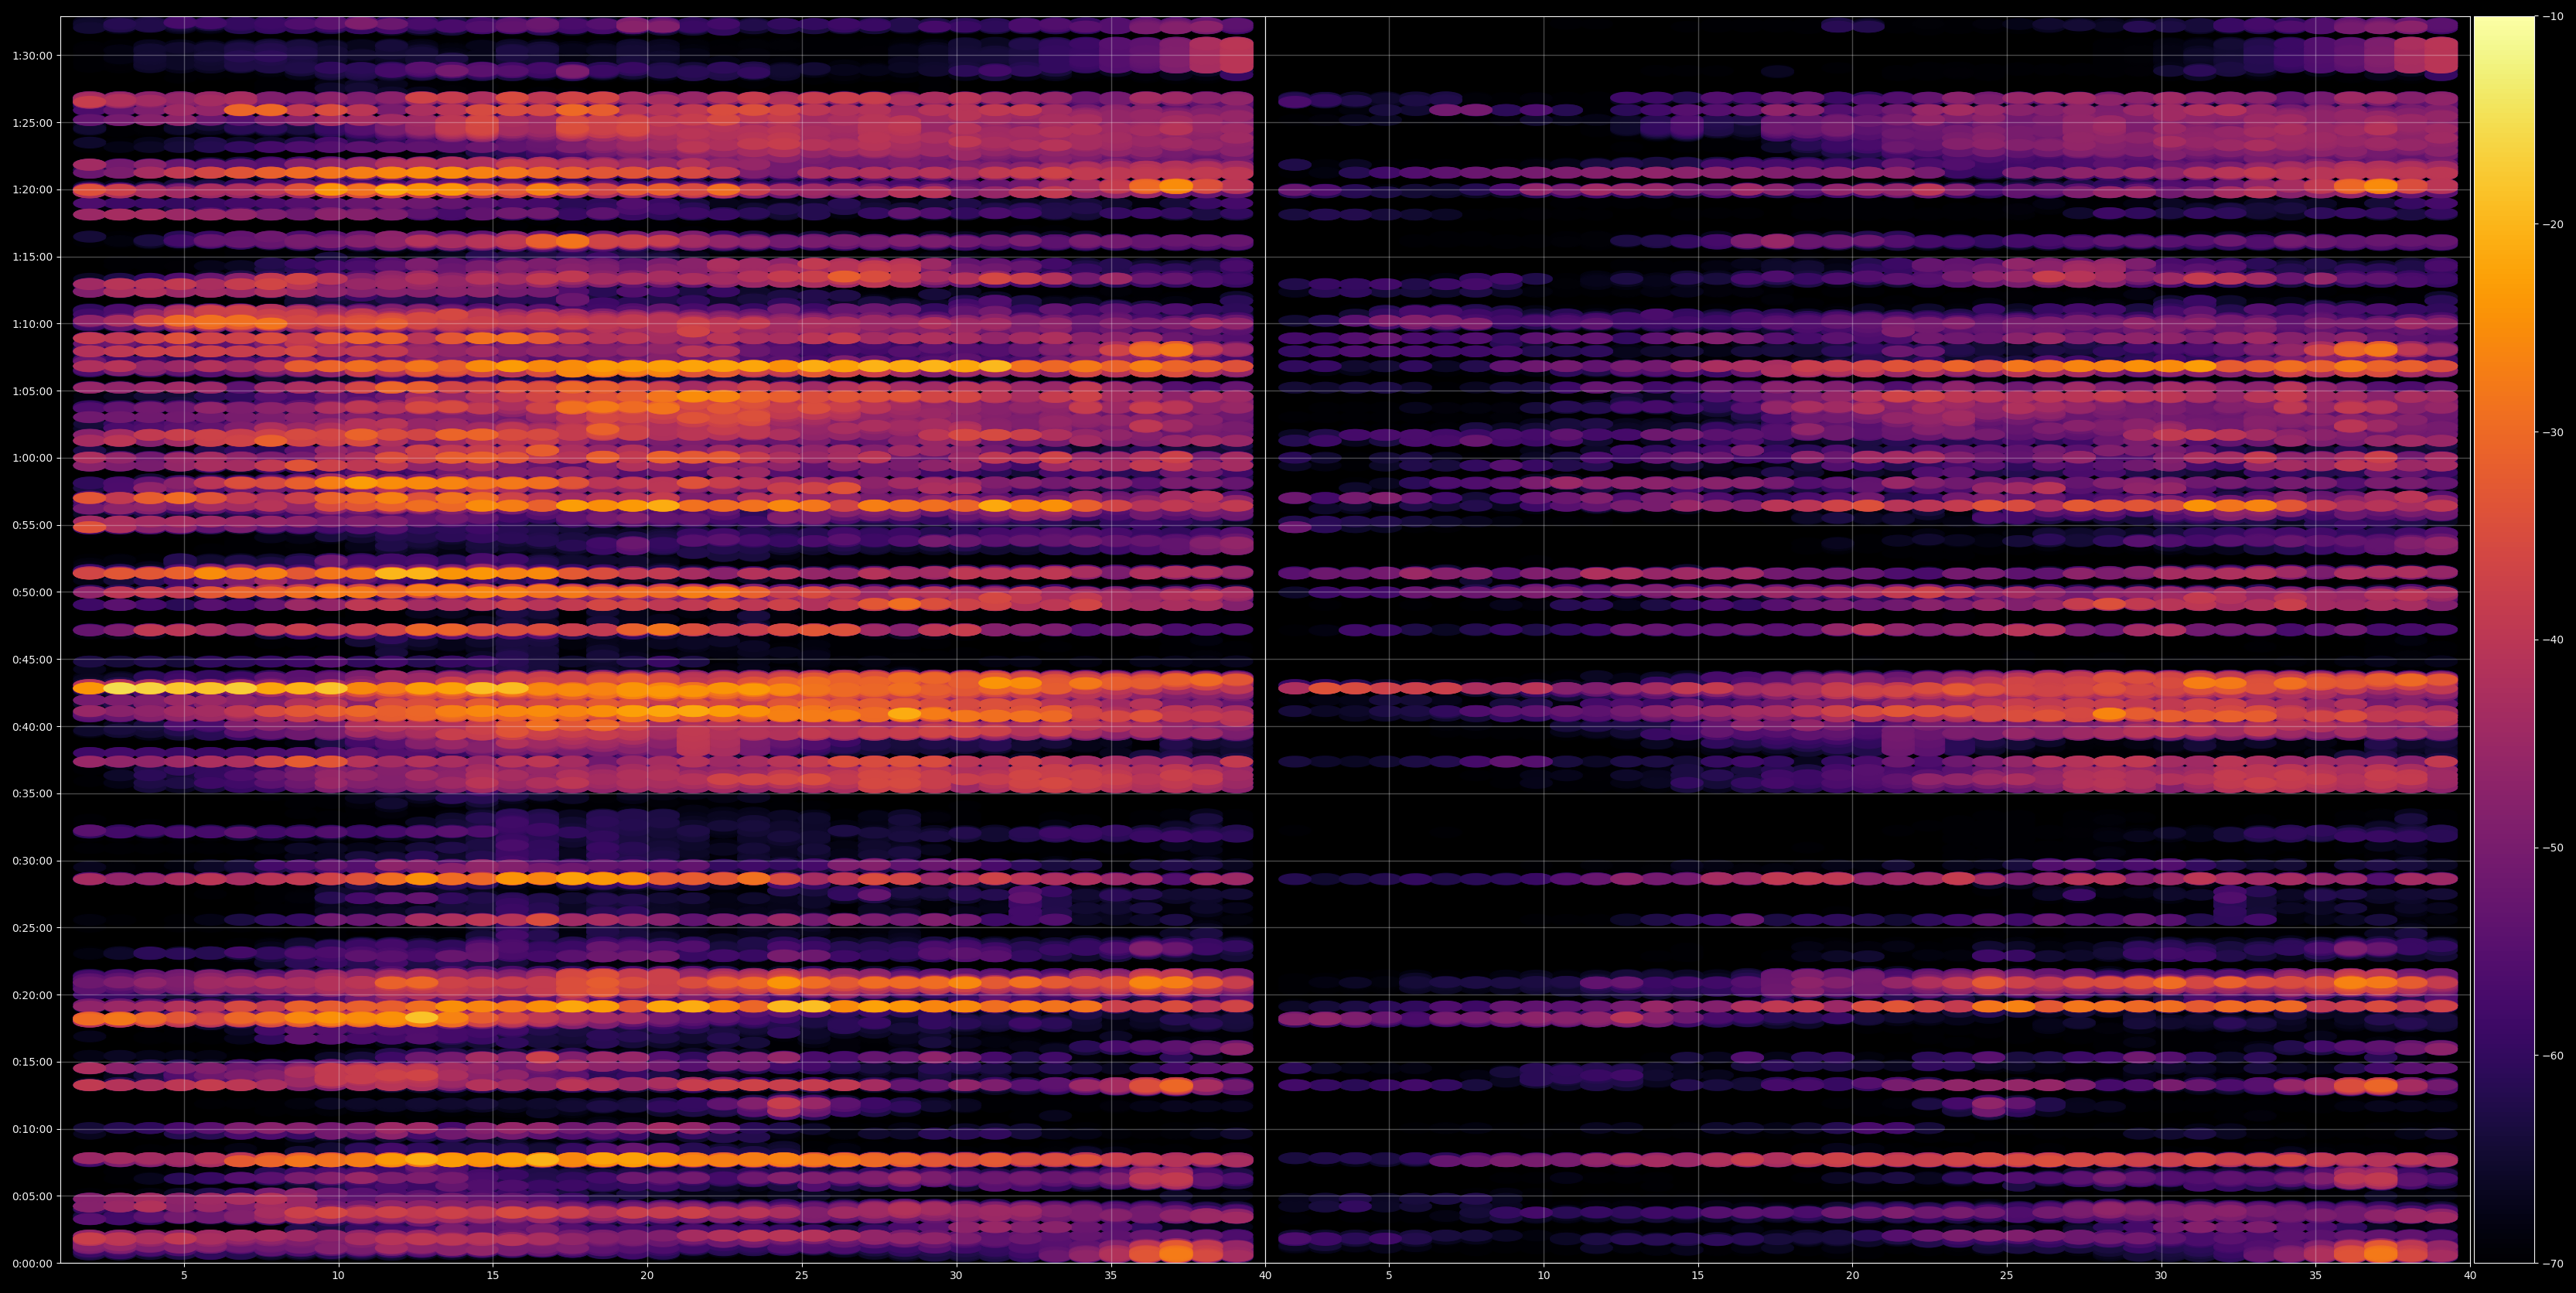Click the −70 colorbar tick label
This screenshot has height=1293, width=2576.
coord(2552,1263)
